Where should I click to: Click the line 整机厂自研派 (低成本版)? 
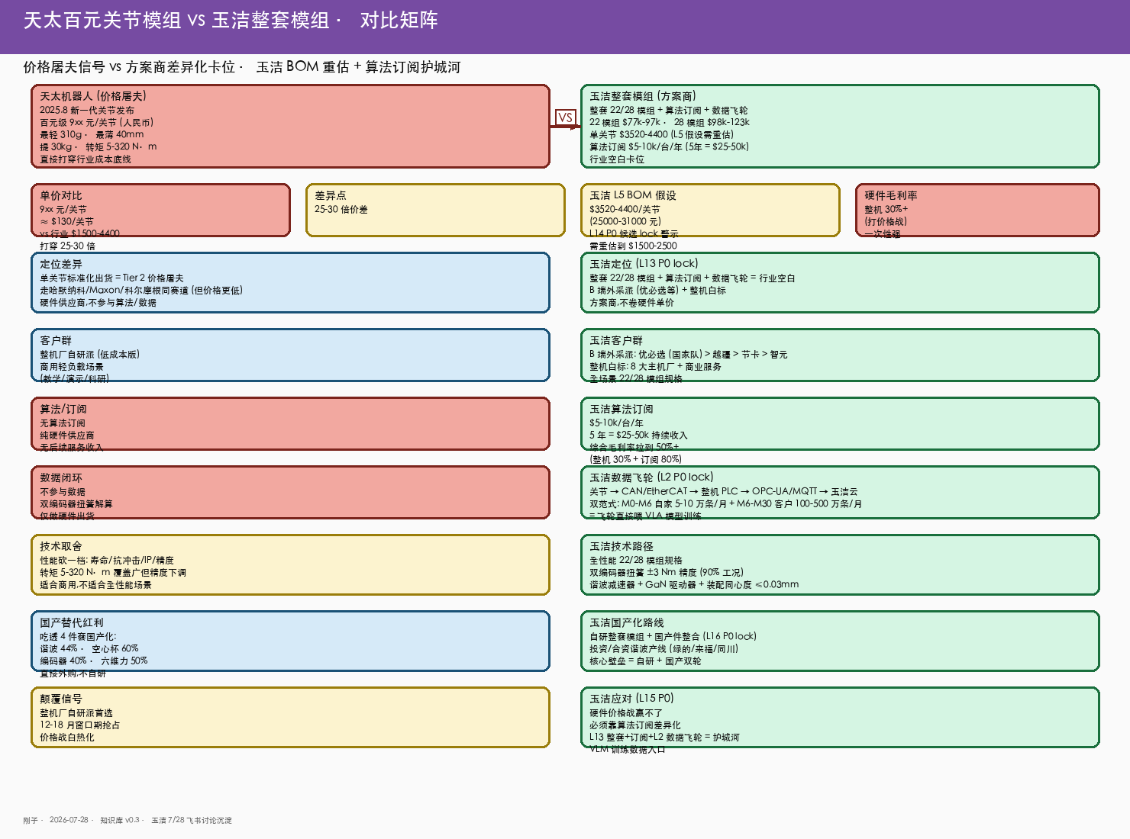(x=90, y=355)
